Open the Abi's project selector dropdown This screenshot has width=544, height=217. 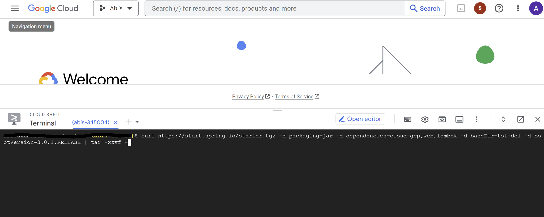coord(116,8)
